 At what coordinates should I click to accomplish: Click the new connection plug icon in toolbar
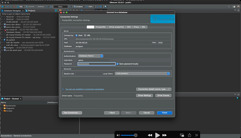pos(3,7)
